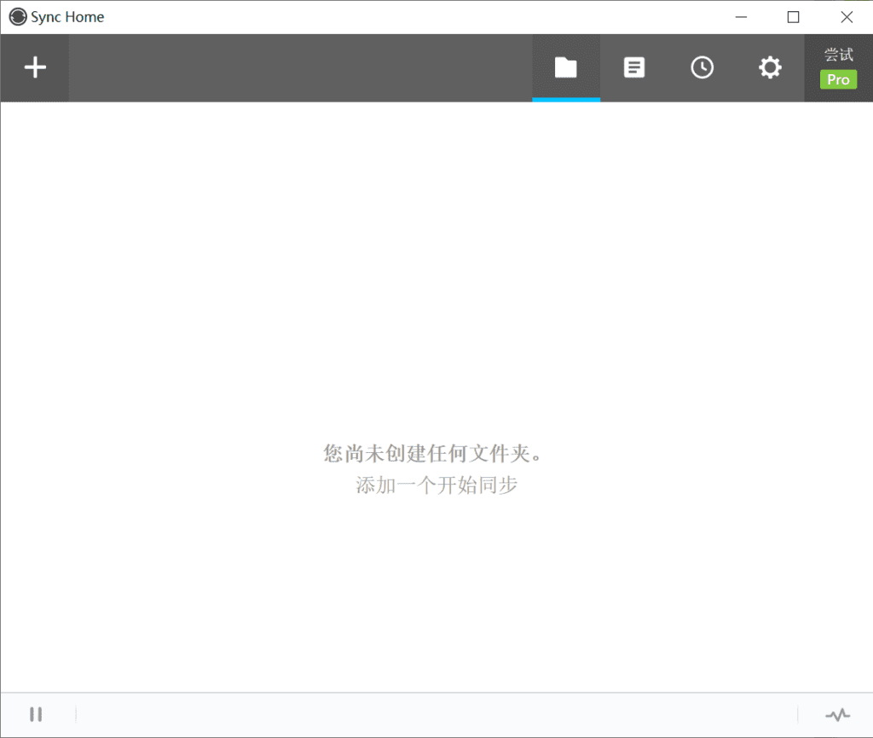Open the Folders view using the folder icon
This screenshot has height=738, width=873.
(565, 67)
